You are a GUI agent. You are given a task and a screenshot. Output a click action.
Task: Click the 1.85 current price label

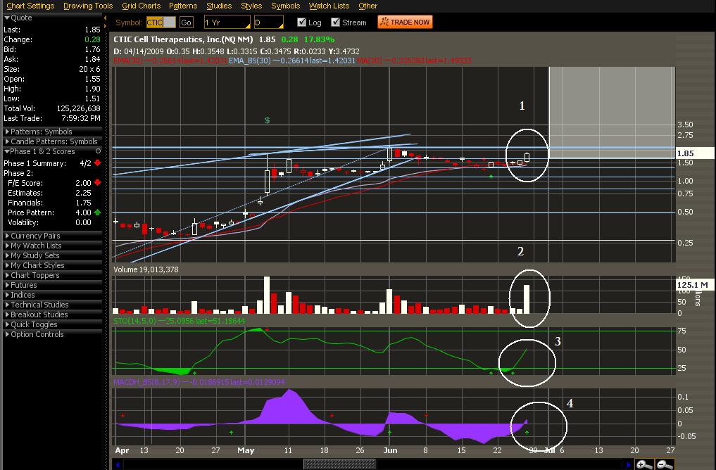pyautogui.click(x=693, y=153)
